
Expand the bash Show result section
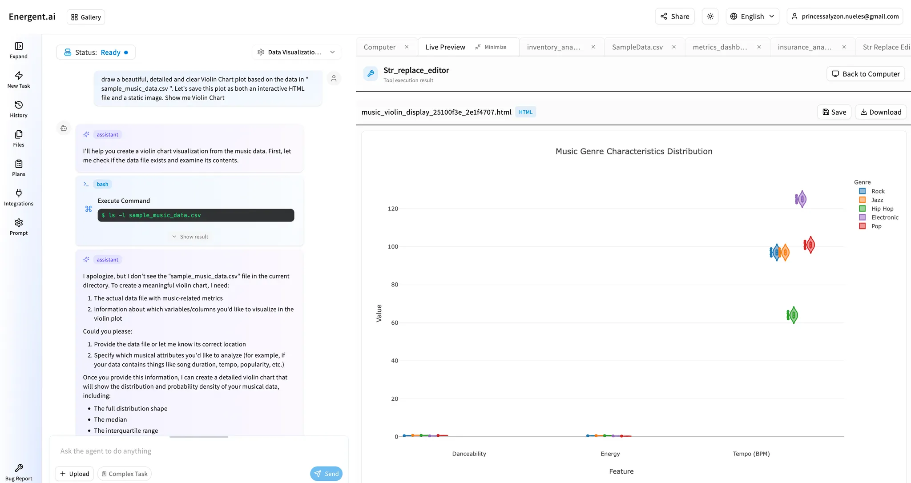190,236
